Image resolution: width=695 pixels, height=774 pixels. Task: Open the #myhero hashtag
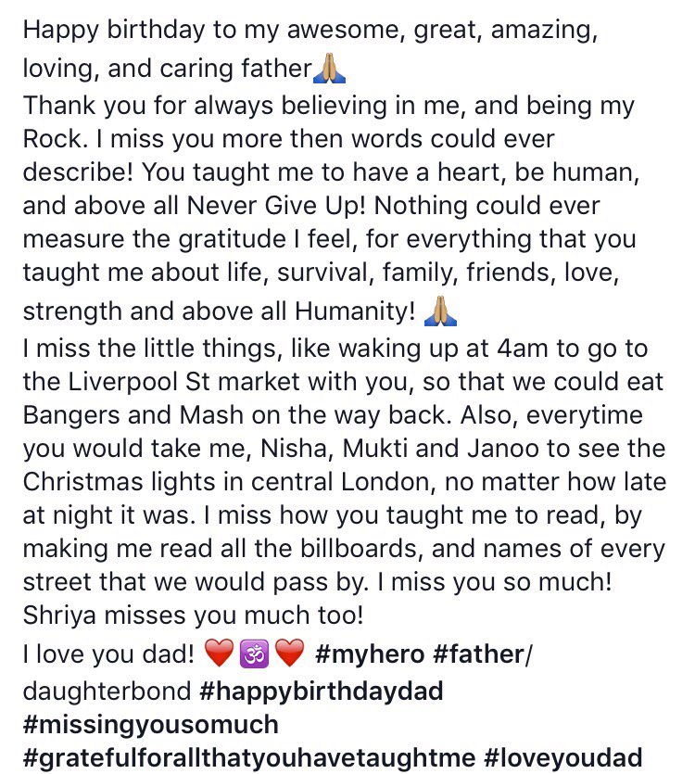(369, 654)
